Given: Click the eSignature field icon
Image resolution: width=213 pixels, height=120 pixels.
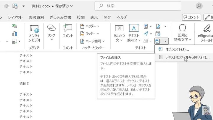Looking at the screenshot, I should pos(207,28).
